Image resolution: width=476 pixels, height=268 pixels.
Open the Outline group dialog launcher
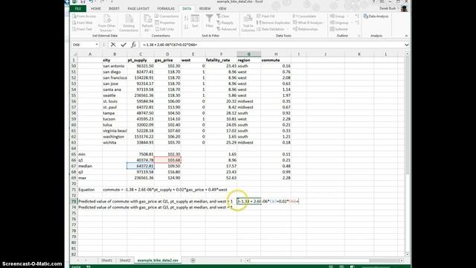[359, 36]
